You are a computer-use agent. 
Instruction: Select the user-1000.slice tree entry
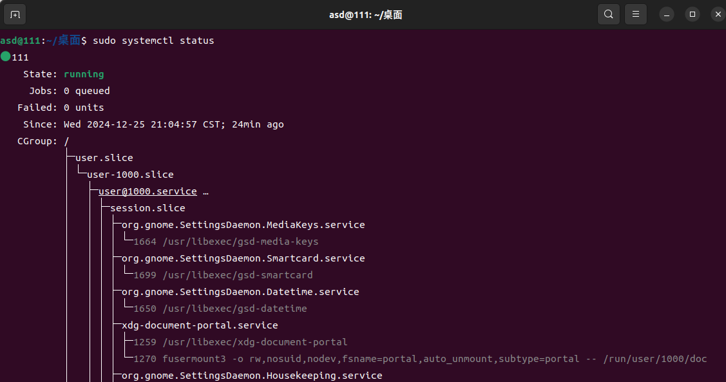(130, 175)
